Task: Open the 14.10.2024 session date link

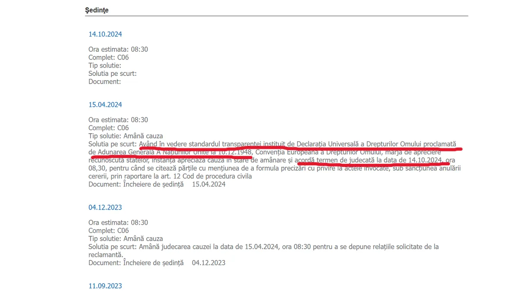Action: click(105, 34)
